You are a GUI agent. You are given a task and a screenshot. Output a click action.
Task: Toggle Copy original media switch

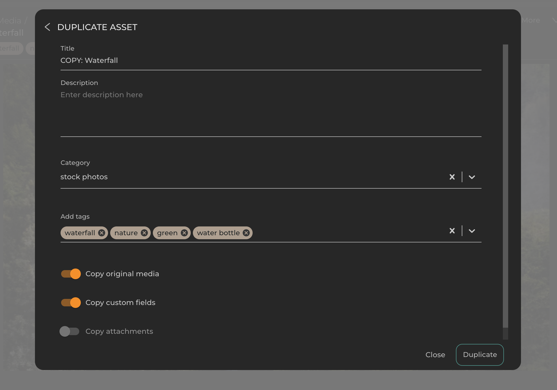(x=71, y=274)
